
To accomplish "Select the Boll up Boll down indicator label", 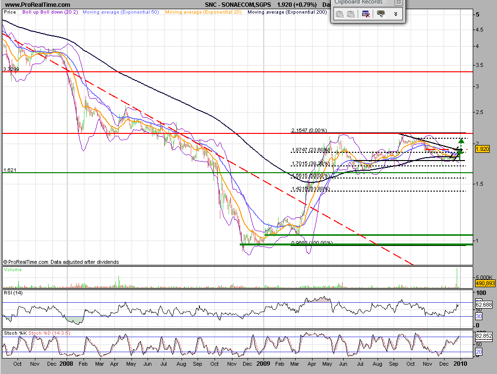I will tap(50, 12).
